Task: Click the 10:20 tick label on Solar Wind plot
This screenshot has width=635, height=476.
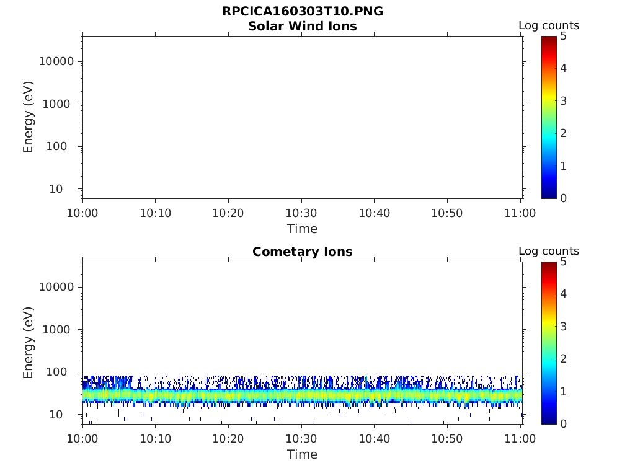Action: (x=228, y=213)
